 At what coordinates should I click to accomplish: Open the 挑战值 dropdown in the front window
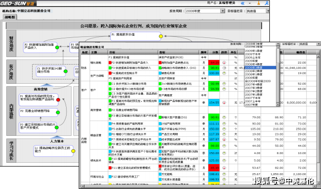(x=319, y=44)
